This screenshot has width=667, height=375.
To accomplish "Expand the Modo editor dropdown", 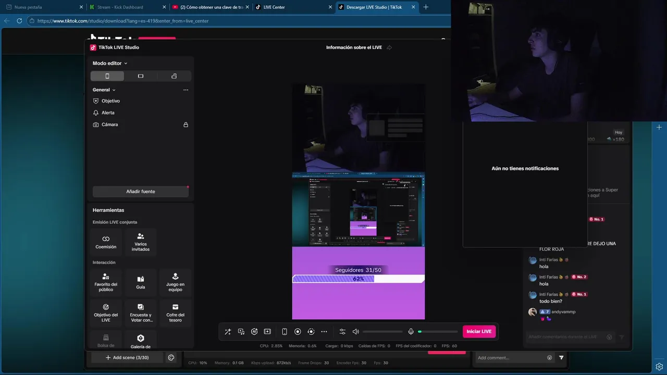I will point(110,63).
